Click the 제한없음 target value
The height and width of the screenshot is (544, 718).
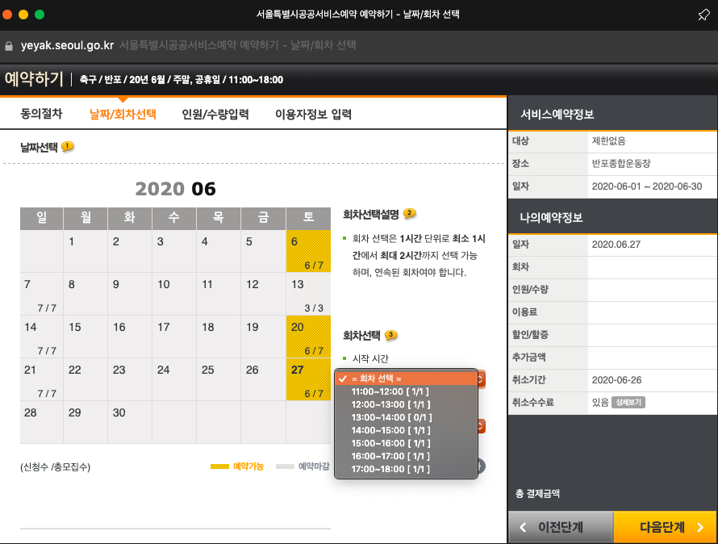[x=608, y=141]
